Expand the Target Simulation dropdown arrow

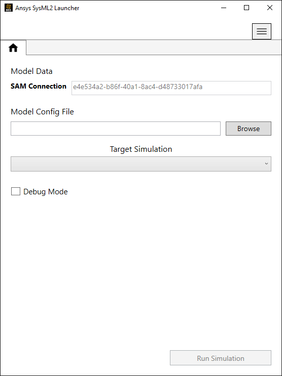[x=266, y=164]
